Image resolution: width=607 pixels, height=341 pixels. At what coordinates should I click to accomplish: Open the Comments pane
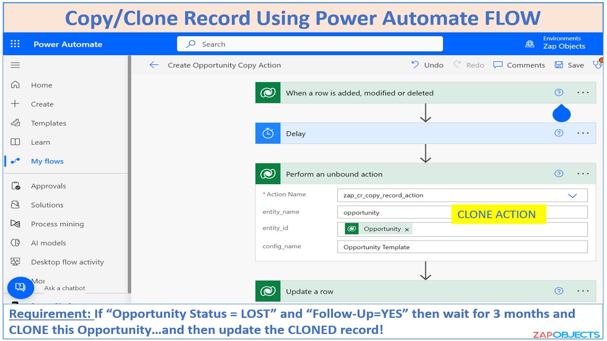519,65
